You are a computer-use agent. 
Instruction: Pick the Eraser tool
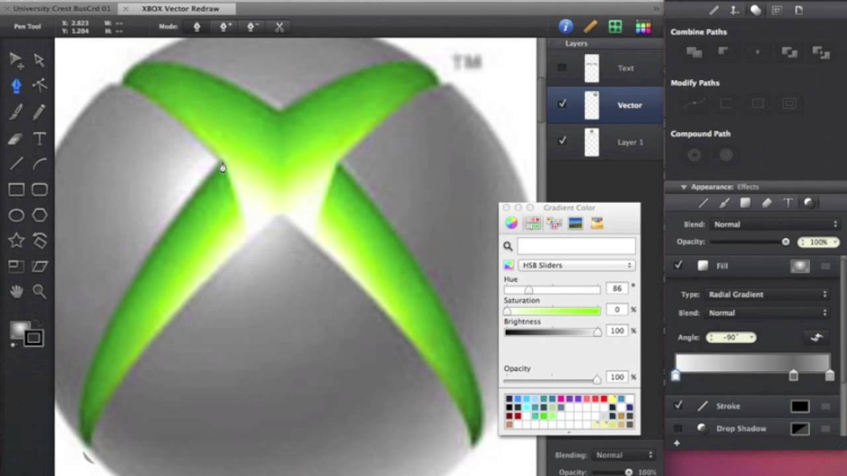[17, 138]
